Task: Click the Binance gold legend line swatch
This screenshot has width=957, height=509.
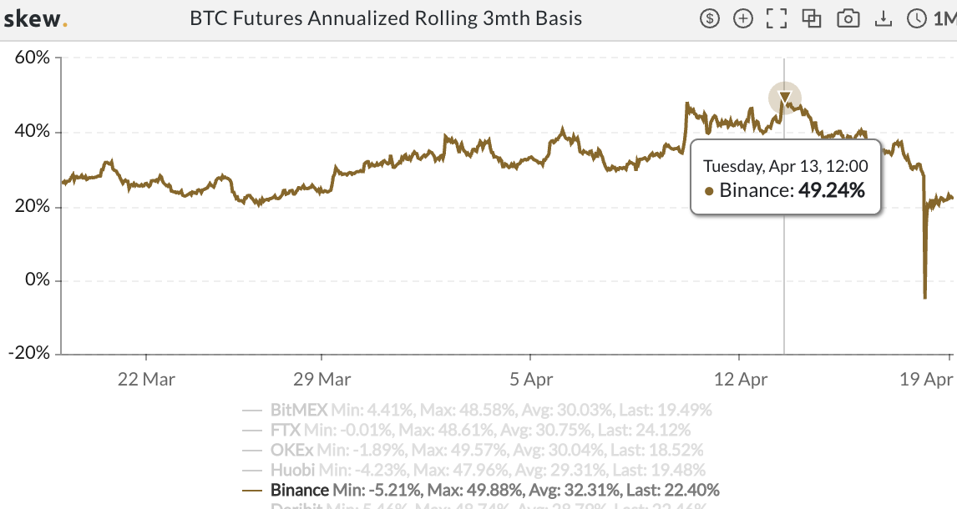Action: [252, 491]
